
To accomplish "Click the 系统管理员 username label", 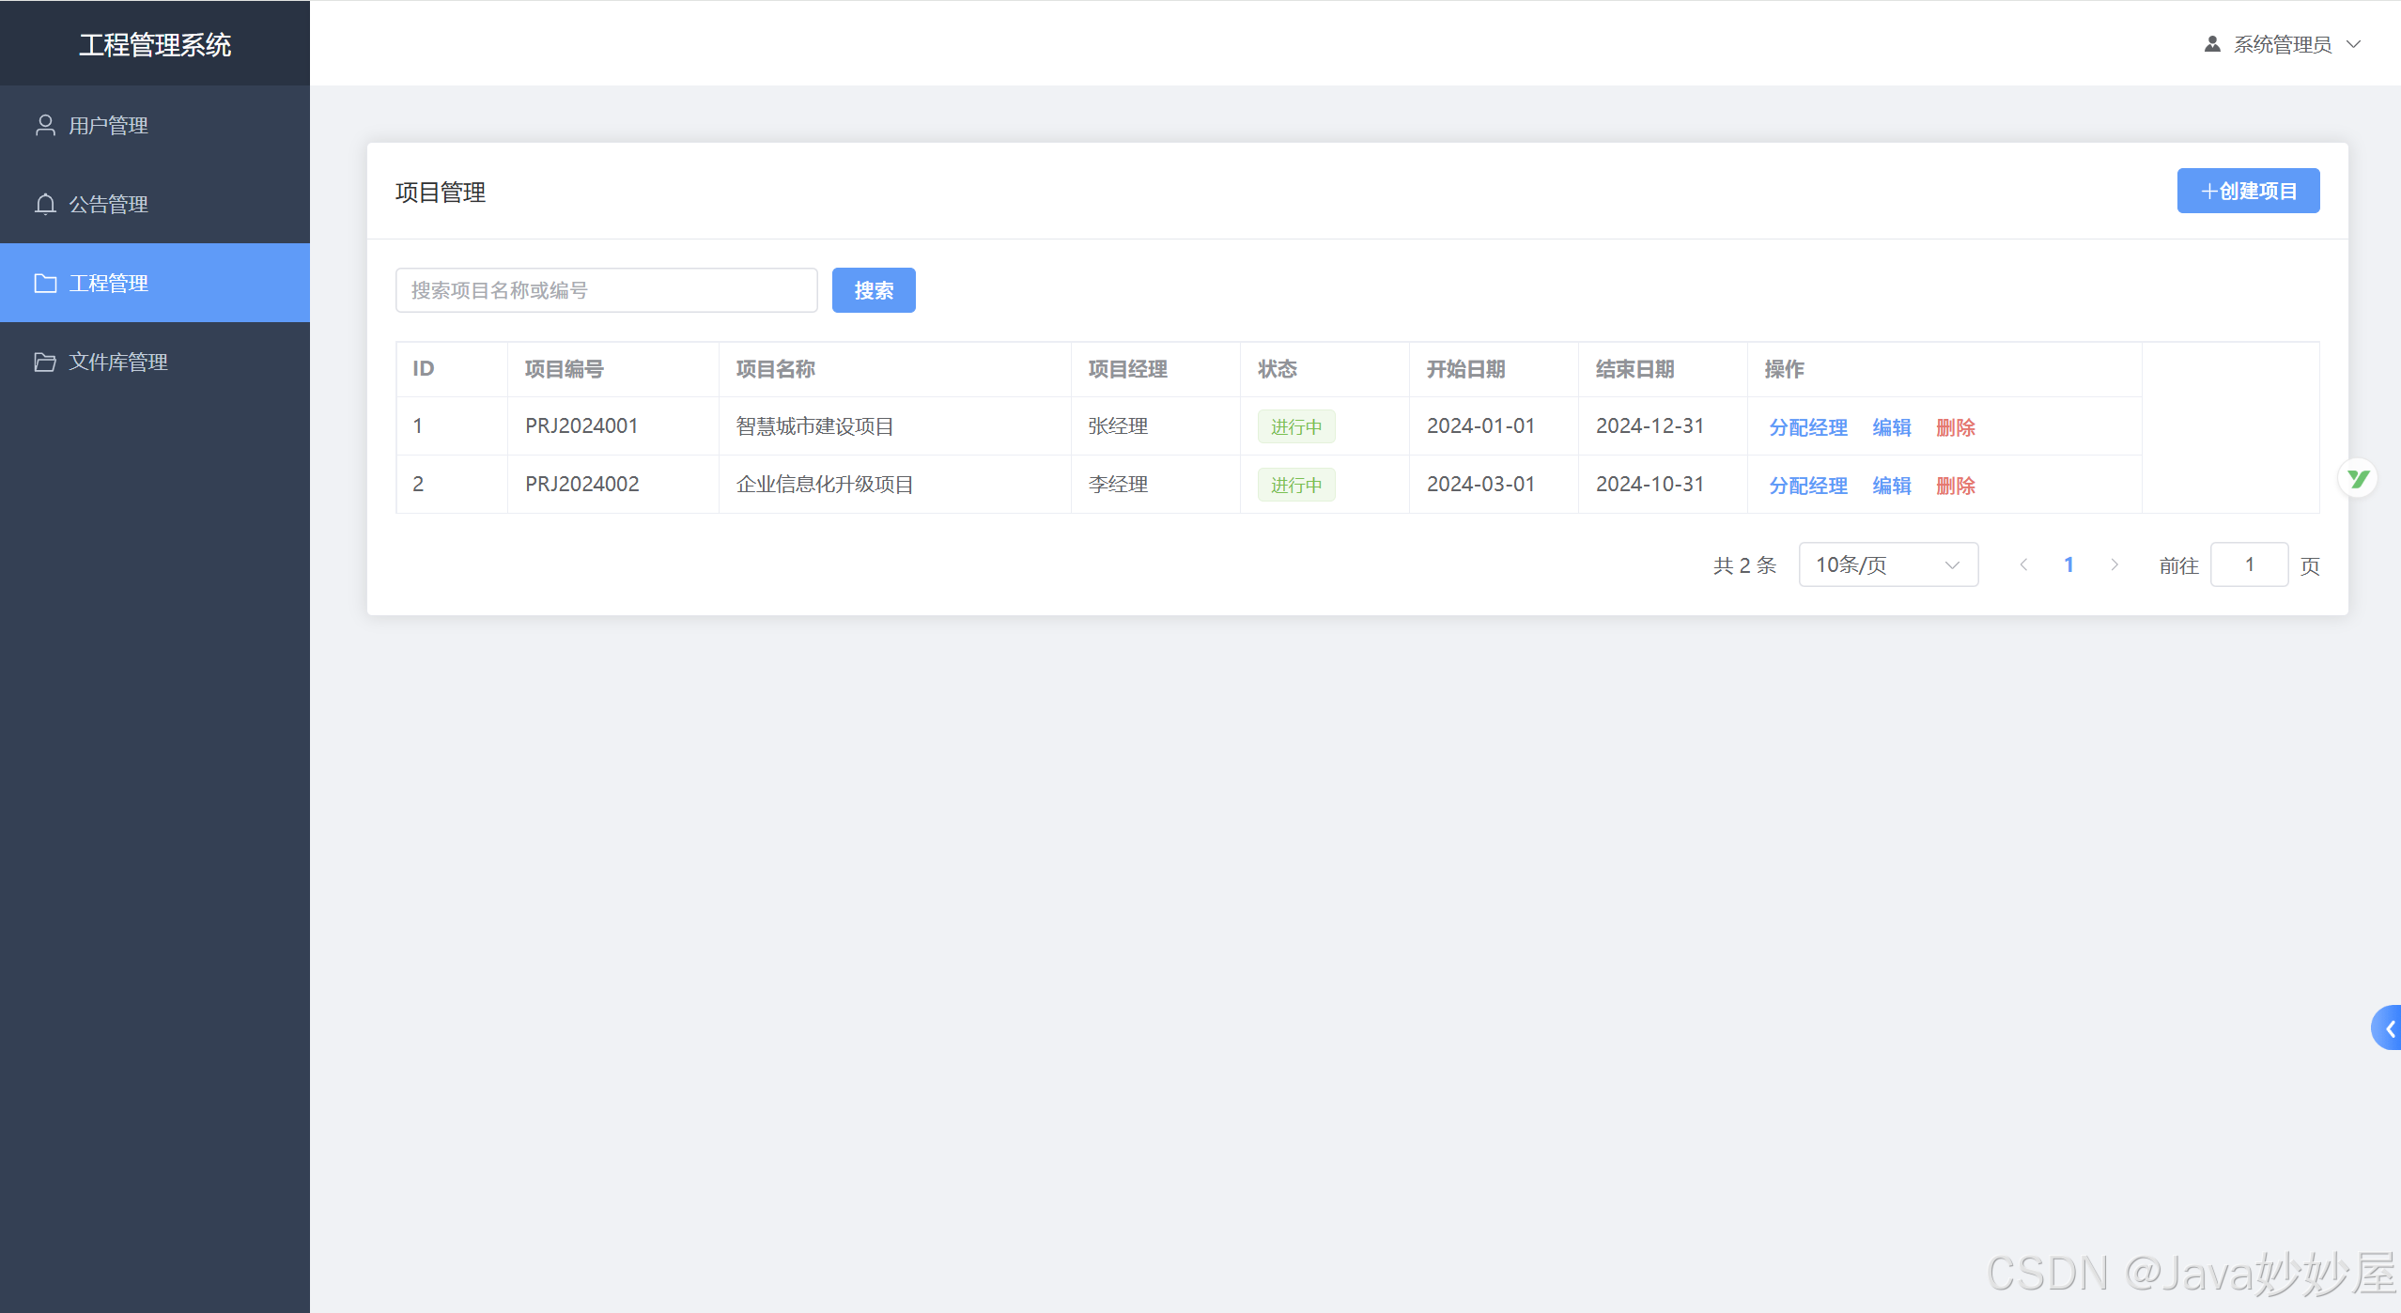I will (2283, 44).
